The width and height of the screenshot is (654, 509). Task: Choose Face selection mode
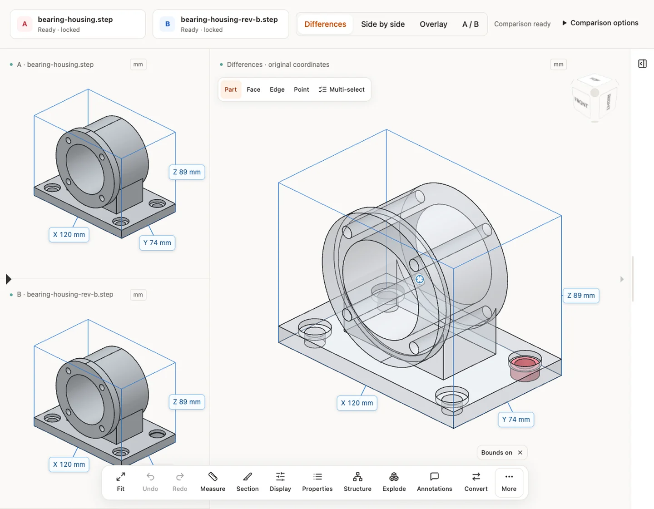253,89
